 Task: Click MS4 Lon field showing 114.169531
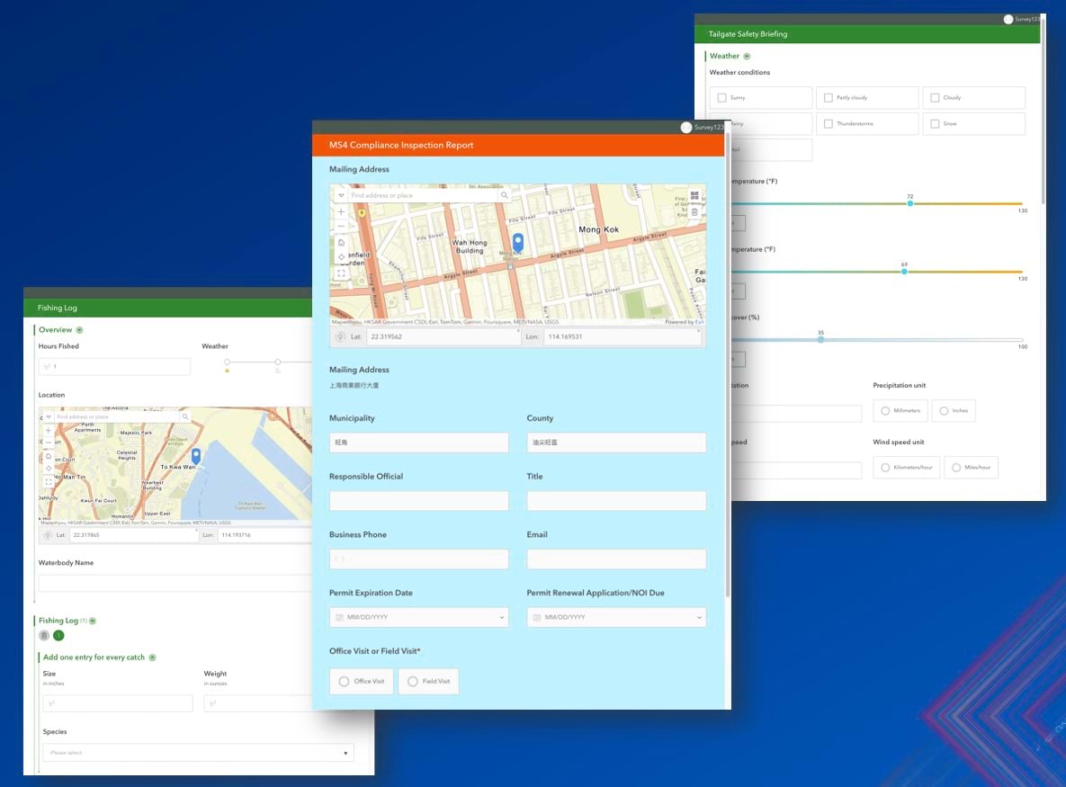(x=623, y=336)
